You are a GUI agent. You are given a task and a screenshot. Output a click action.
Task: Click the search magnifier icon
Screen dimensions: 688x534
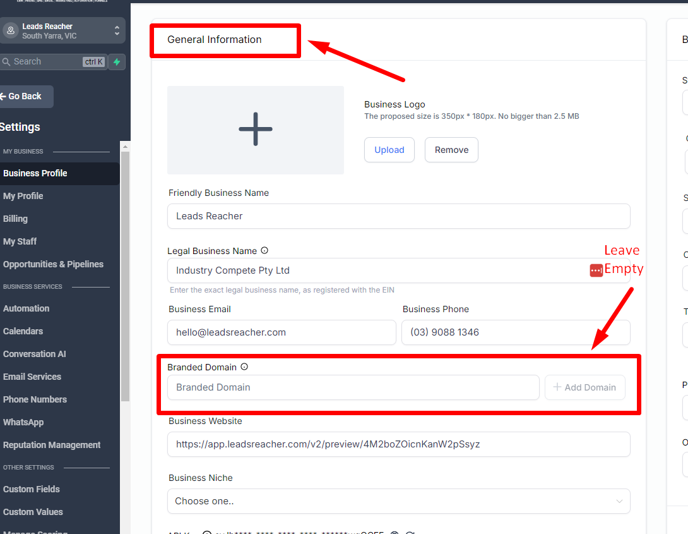(x=6, y=62)
